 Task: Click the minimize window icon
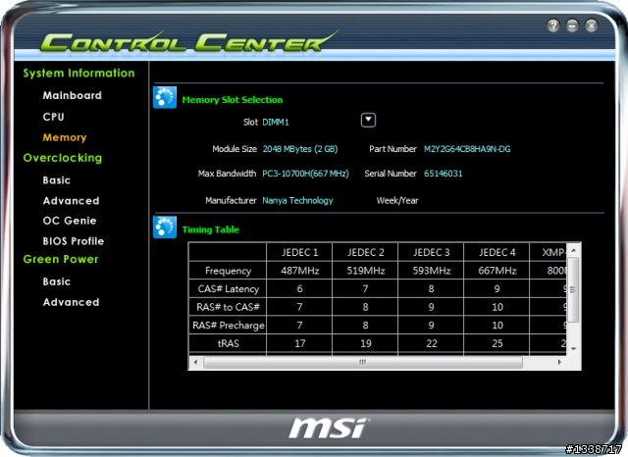coord(572,25)
